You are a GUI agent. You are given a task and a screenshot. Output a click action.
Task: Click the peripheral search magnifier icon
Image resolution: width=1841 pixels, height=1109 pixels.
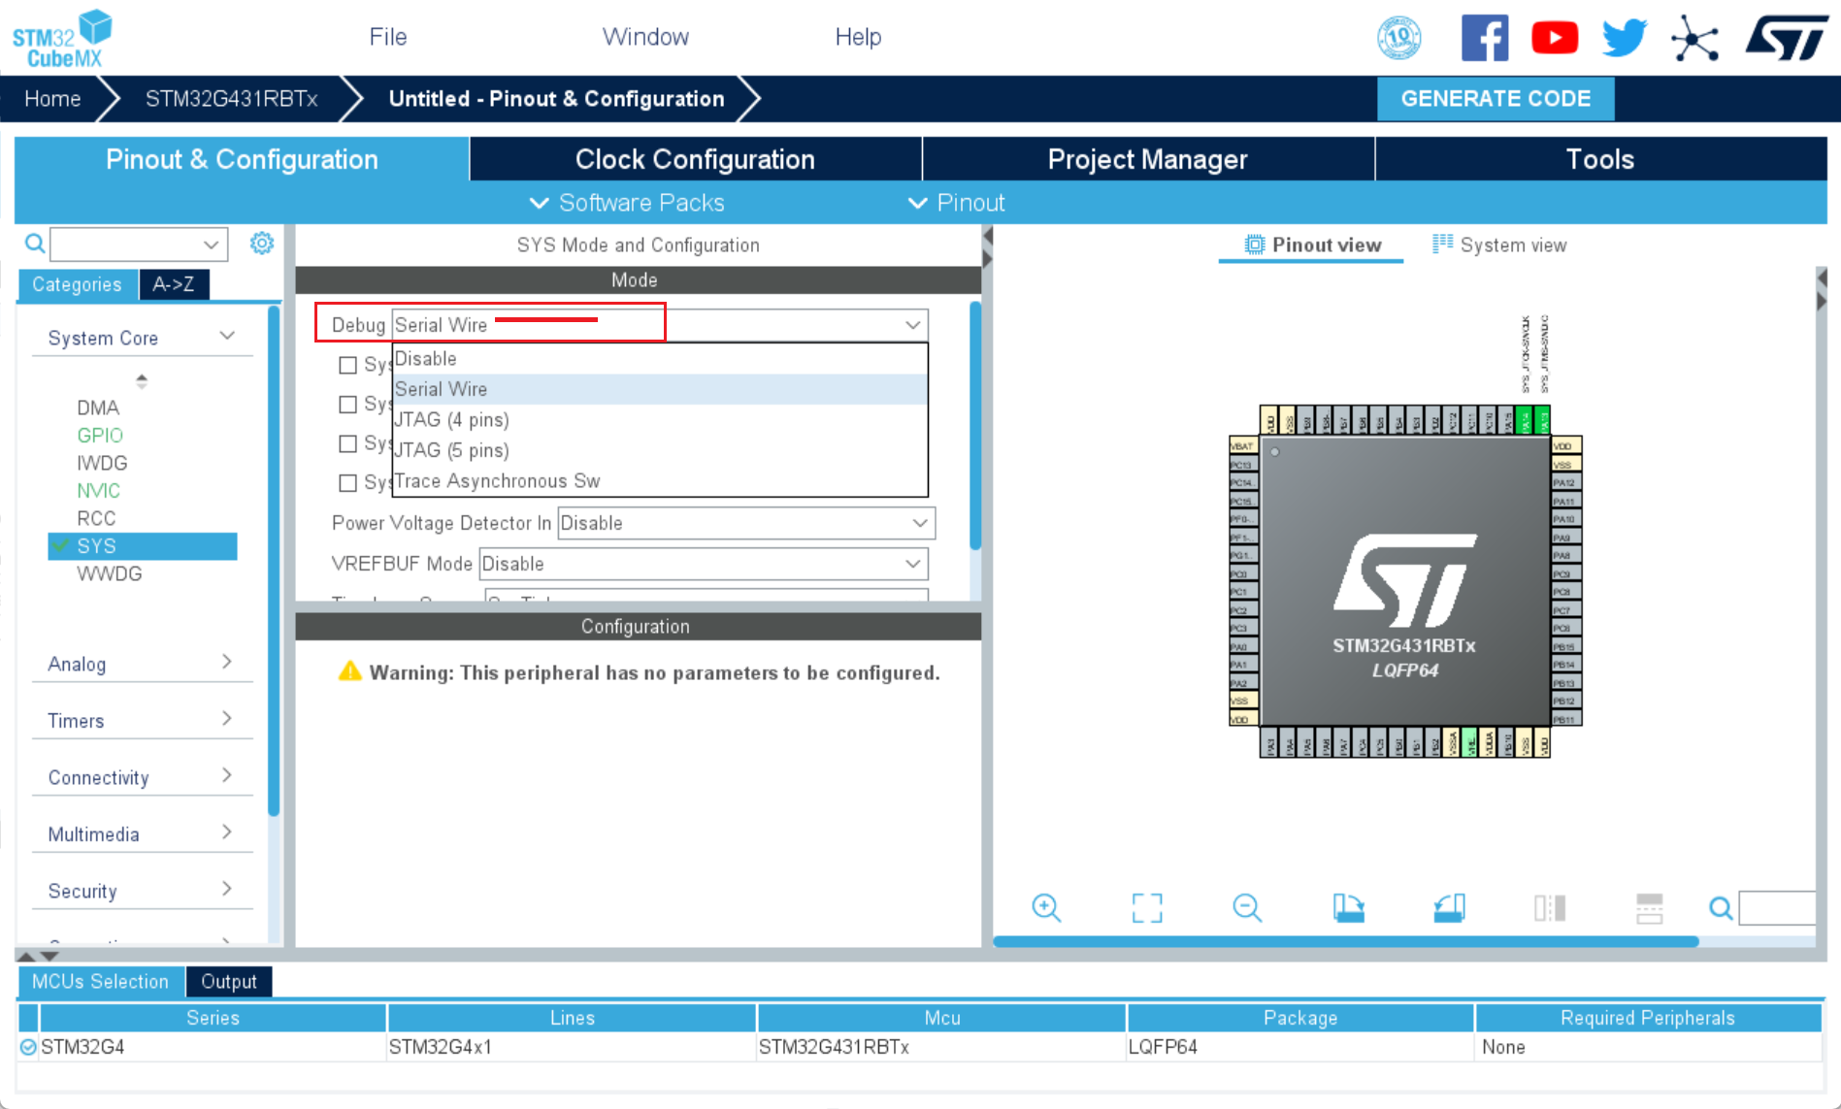point(34,244)
